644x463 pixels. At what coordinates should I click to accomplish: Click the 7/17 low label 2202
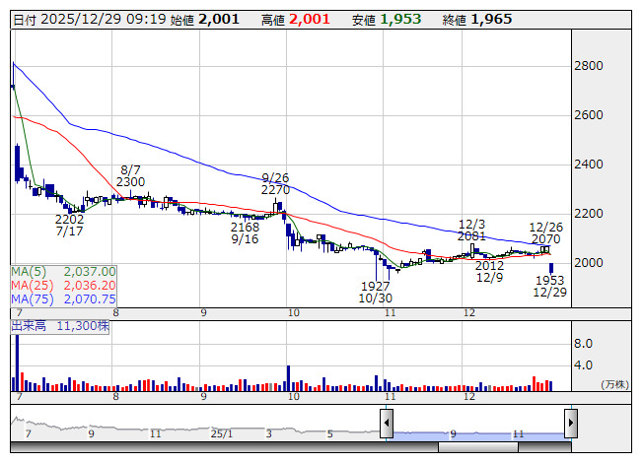point(69,219)
